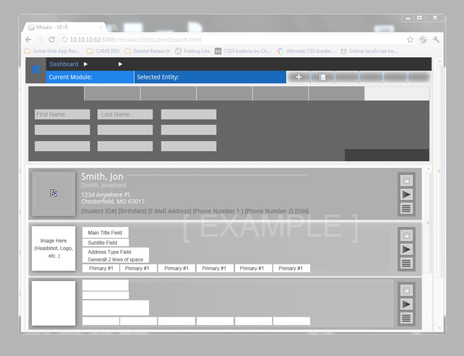Tick the checkbox on Smith, Jon record
The height and width of the screenshot is (356, 464).
[x=406, y=181]
